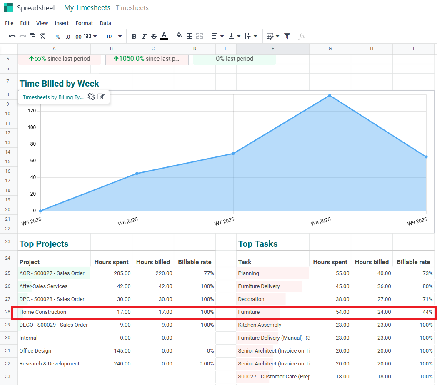
Task: Click the W6 2025 chart data point
Action: click(137, 174)
